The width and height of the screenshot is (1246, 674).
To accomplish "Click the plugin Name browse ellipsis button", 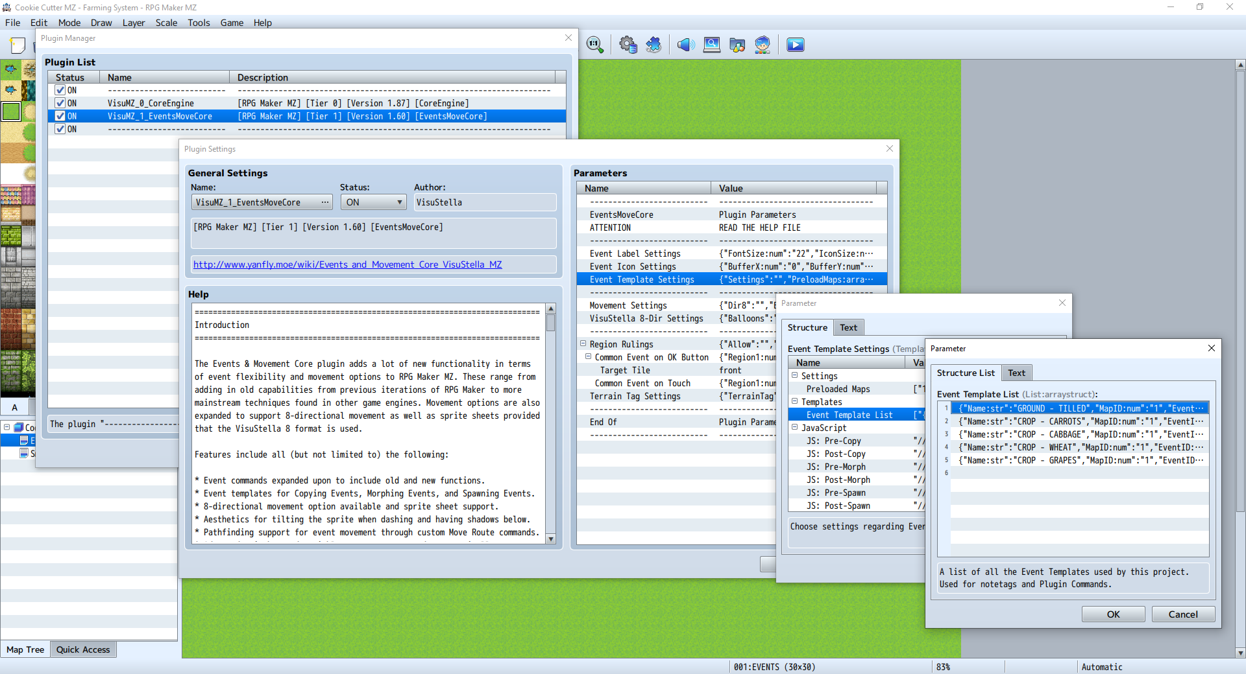I will coord(325,202).
